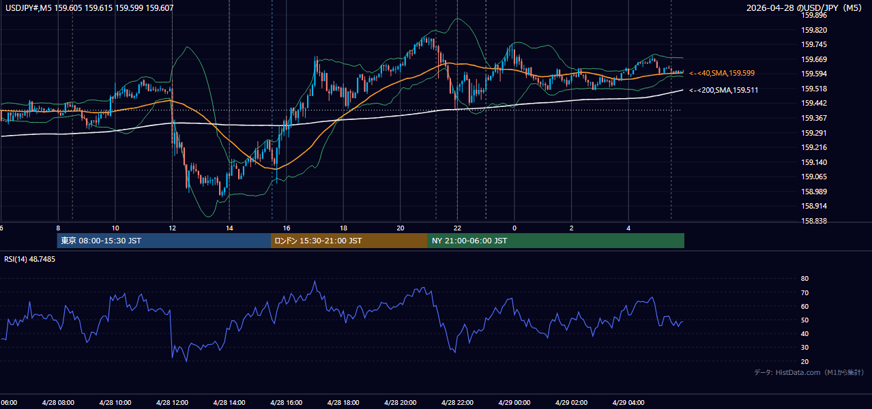
Task: Click hour tick 12 under price chart
Action: coord(172,228)
